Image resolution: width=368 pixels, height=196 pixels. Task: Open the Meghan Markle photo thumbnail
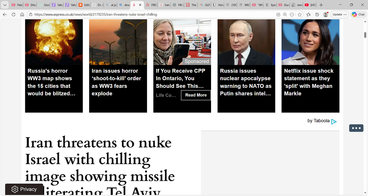point(310,42)
